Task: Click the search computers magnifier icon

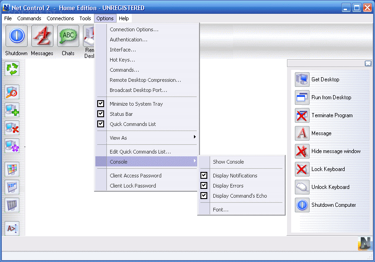Action: [x=12, y=92]
